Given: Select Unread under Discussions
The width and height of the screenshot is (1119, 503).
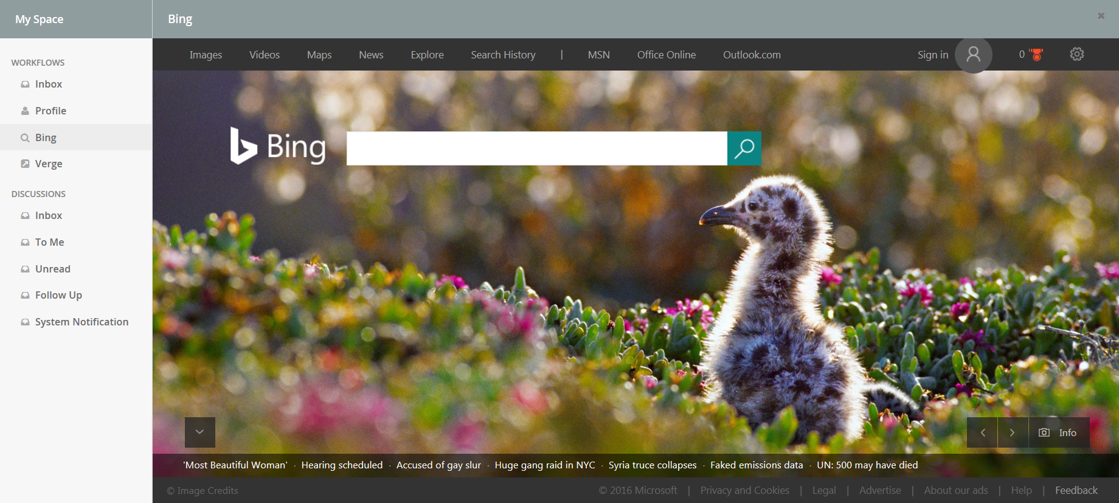Looking at the screenshot, I should pyautogui.click(x=52, y=269).
